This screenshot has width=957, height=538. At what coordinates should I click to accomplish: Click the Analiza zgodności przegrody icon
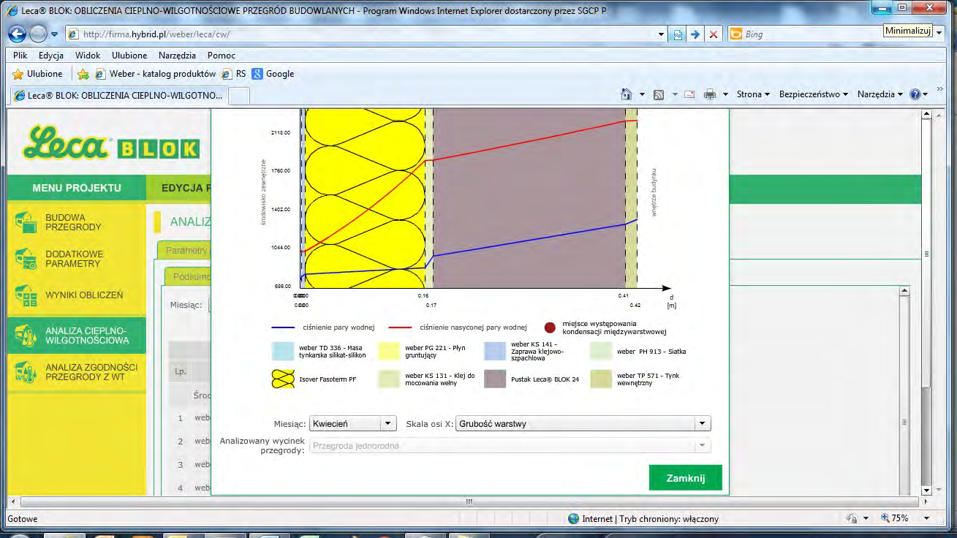pos(26,372)
